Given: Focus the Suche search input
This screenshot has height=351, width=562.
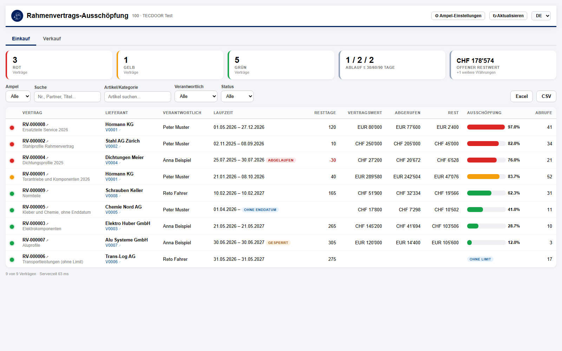Looking at the screenshot, I should [x=67, y=97].
